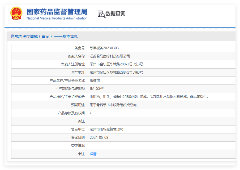Click the address value in 生产地址 row

116,72
